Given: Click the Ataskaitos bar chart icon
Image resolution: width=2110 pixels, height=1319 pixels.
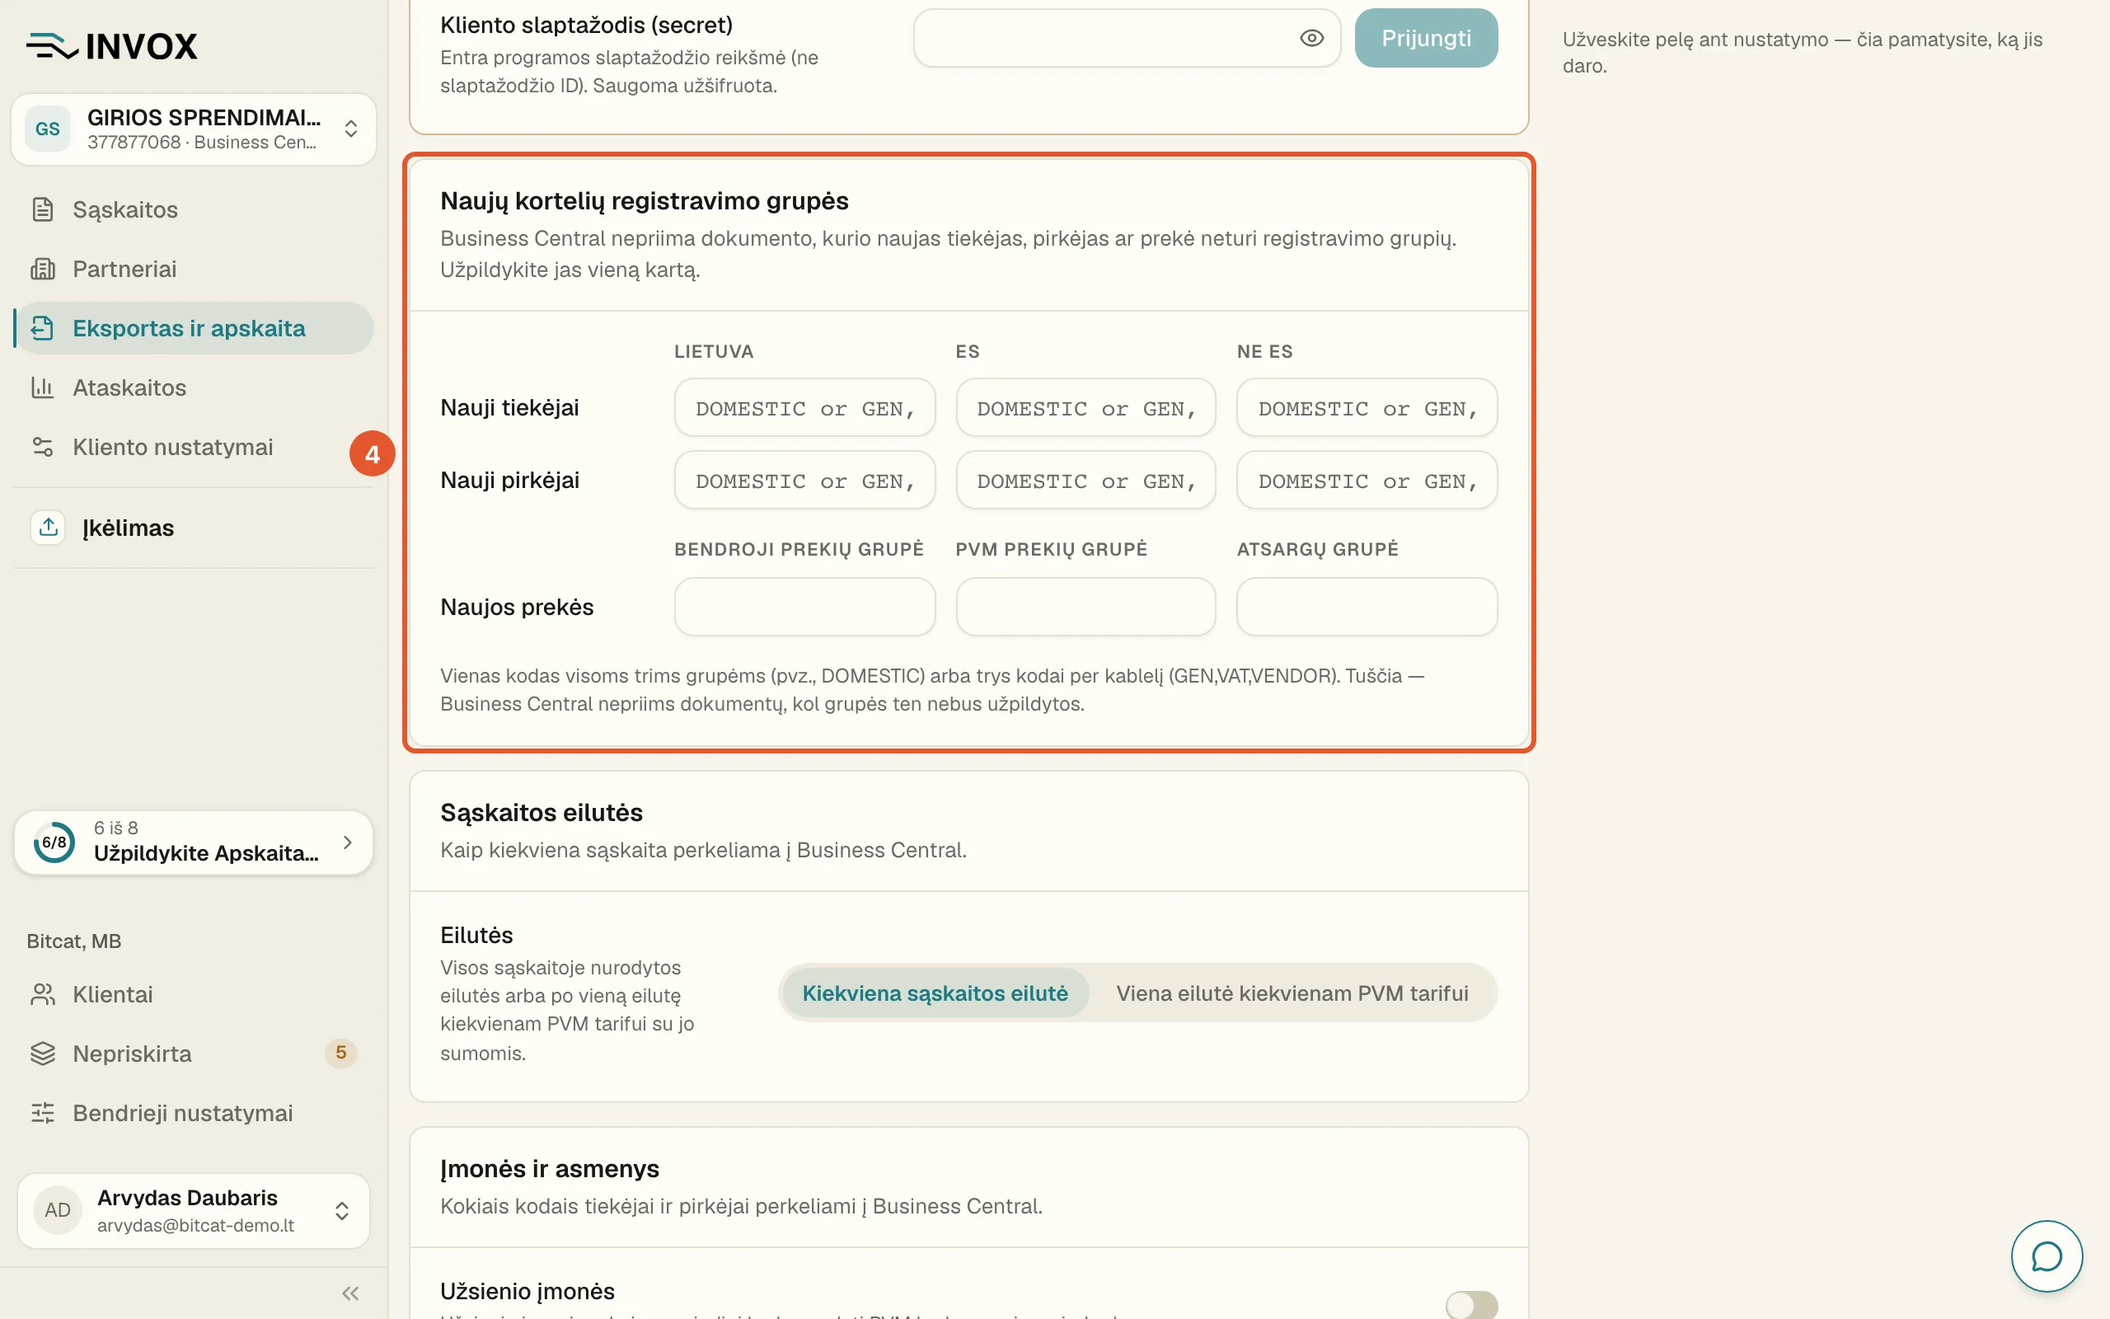Looking at the screenshot, I should coord(43,387).
